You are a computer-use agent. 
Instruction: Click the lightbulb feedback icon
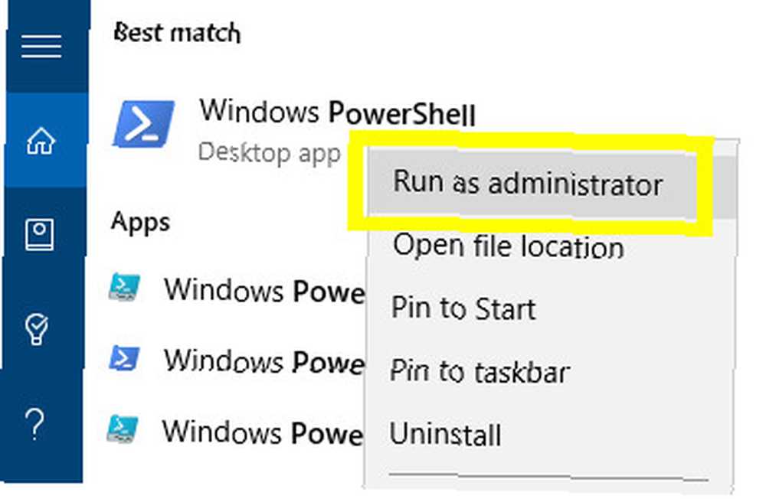pos(37,328)
